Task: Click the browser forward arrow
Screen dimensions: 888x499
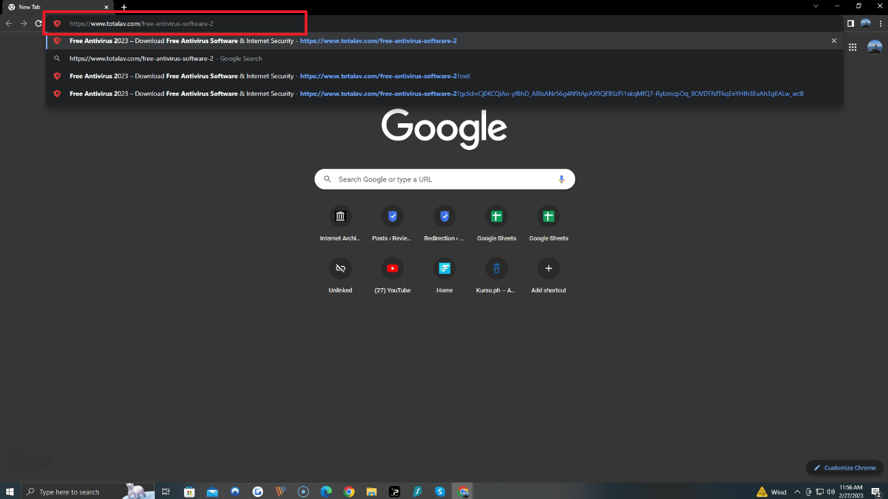Action: tap(23, 23)
